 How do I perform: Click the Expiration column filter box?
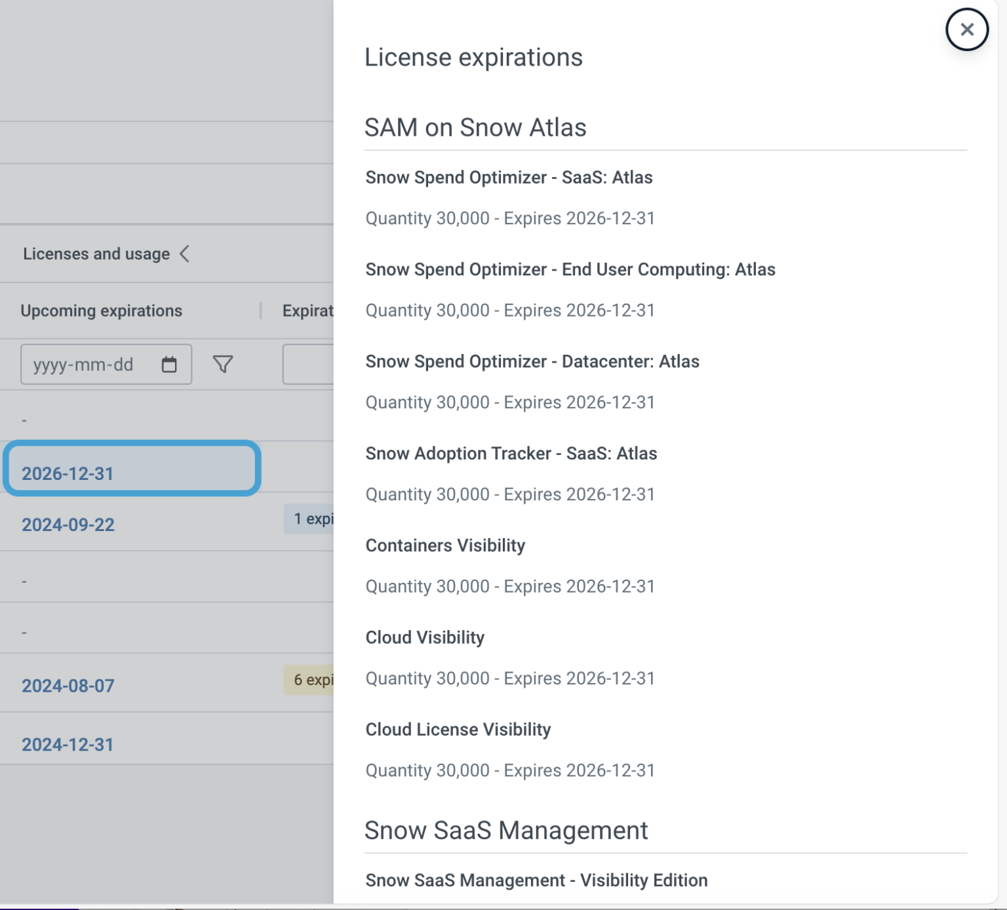click(x=308, y=365)
